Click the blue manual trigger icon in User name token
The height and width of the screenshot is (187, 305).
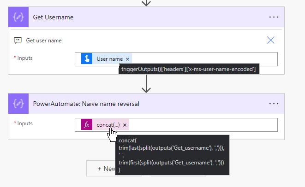(x=87, y=58)
